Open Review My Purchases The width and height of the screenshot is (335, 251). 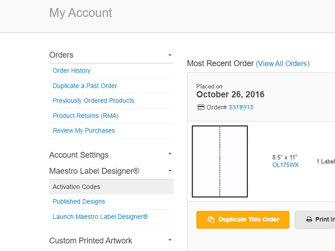point(84,131)
